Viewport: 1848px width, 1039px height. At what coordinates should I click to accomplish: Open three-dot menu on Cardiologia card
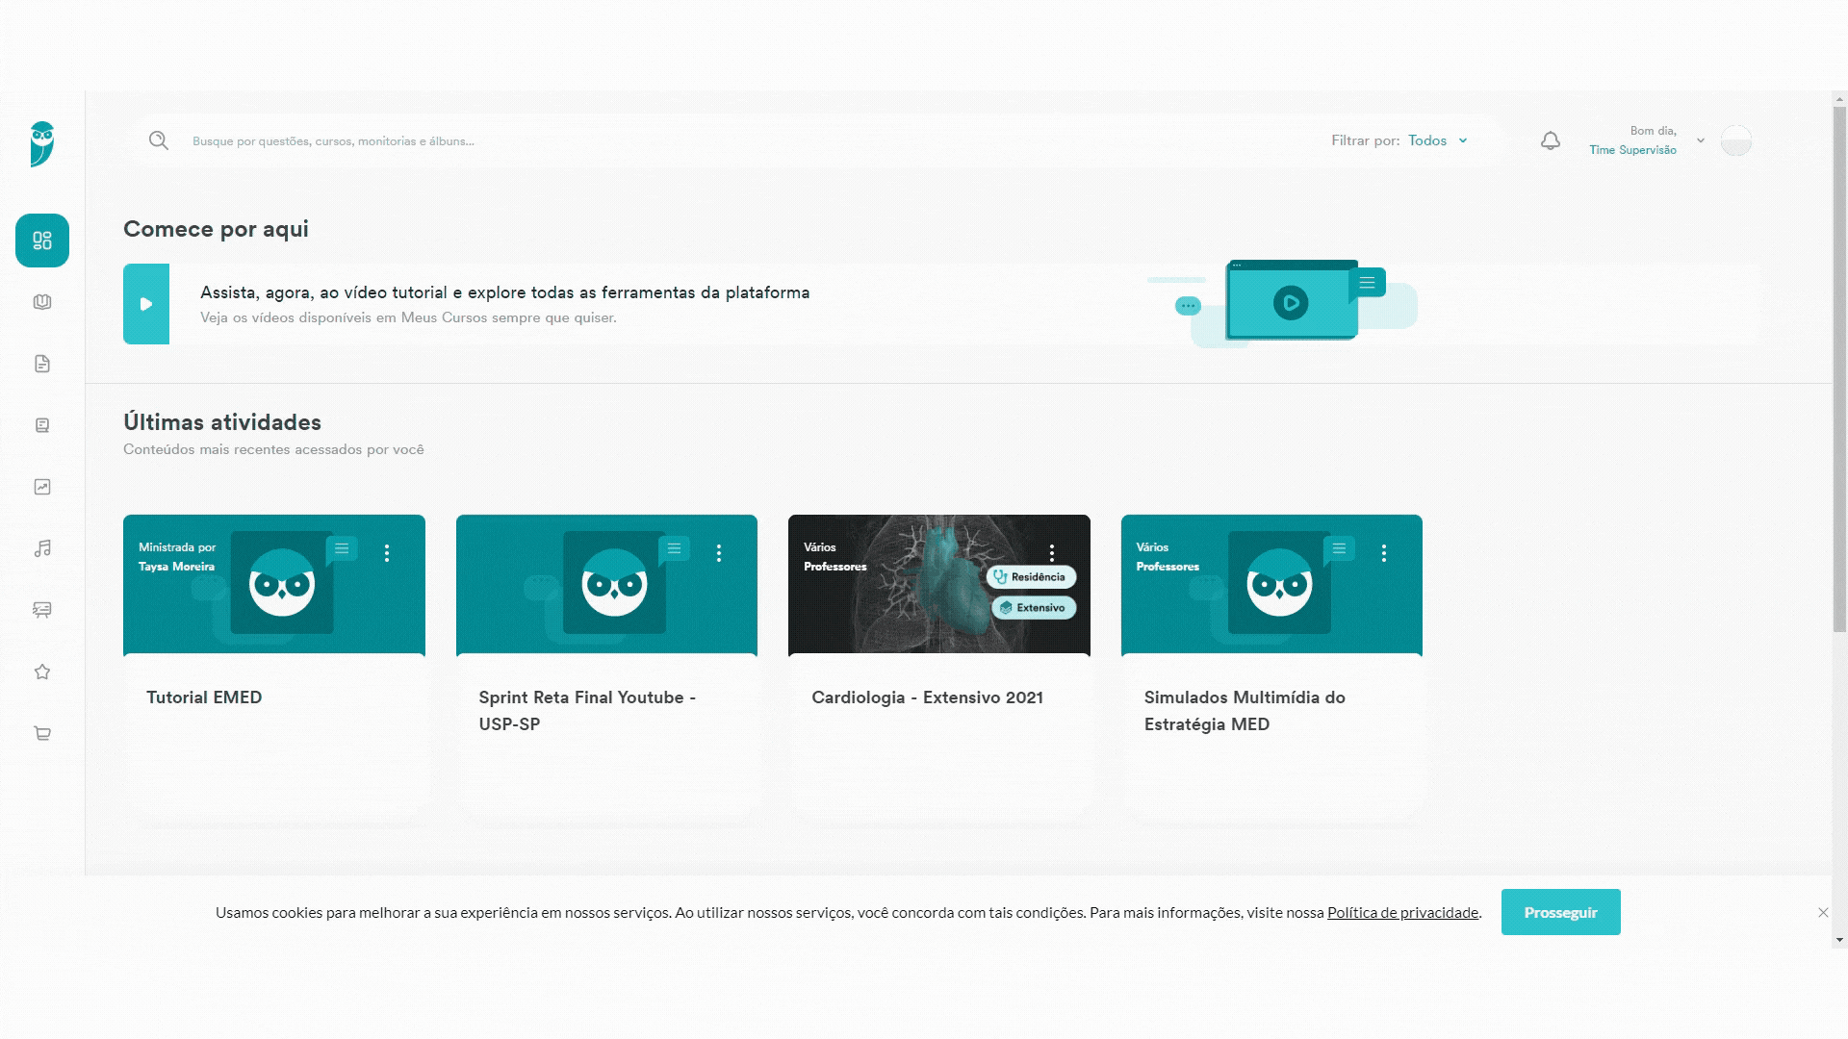1052,553
